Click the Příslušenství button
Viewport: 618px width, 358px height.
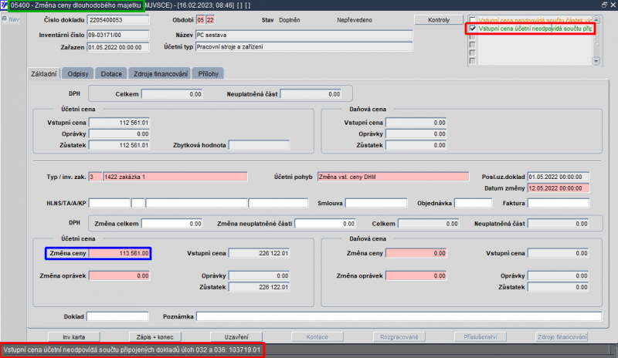coord(480,336)
